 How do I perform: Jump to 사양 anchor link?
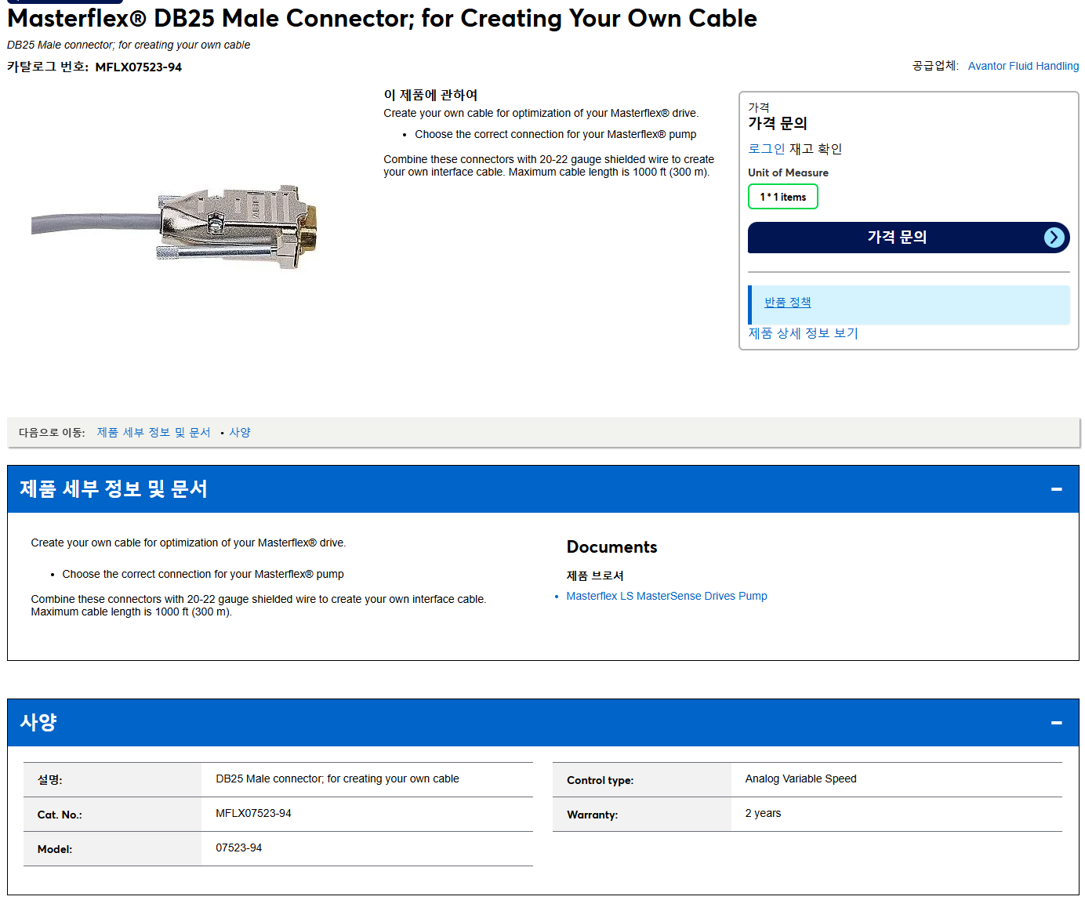tap(240, 433)
